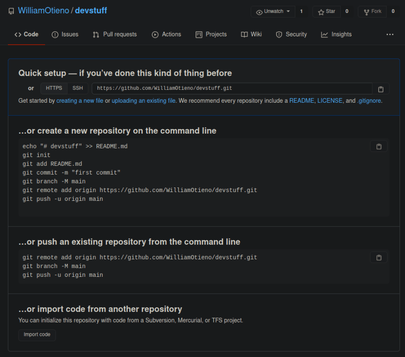The image size is (405, 357).
Task: Open the Security tab
Action: 291,35
